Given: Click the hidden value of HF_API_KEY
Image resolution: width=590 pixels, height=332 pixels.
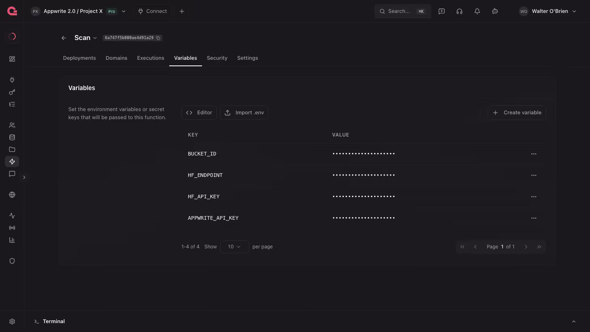Looking at the screenshot, I should click(x=364, y=197).
